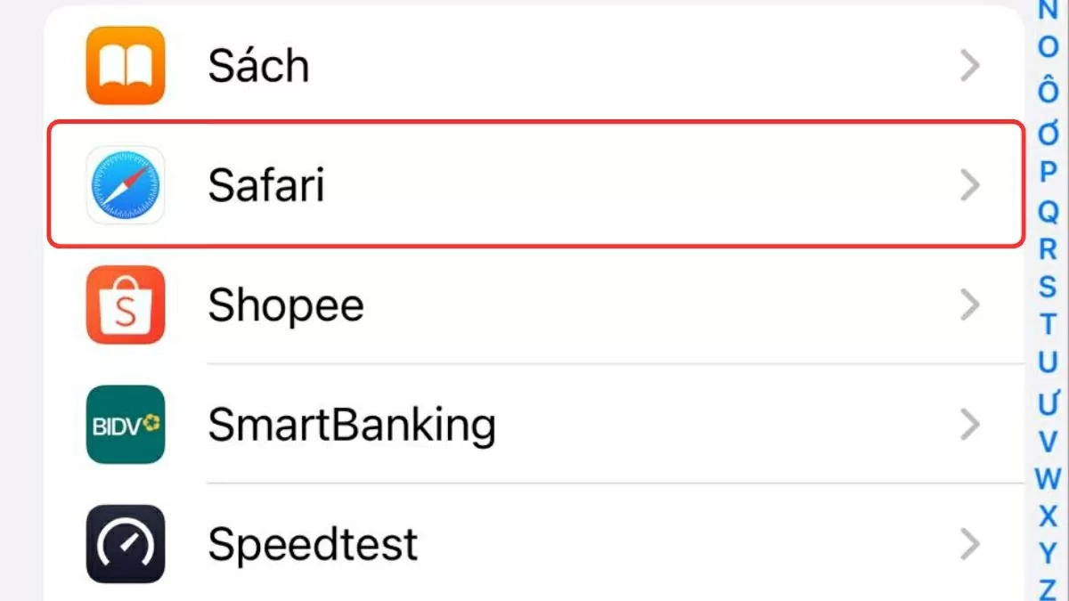Viewport: 1069px width, 601px height.
Task: Jump to letter Ô in index
Action: (x=1049, y=90)
